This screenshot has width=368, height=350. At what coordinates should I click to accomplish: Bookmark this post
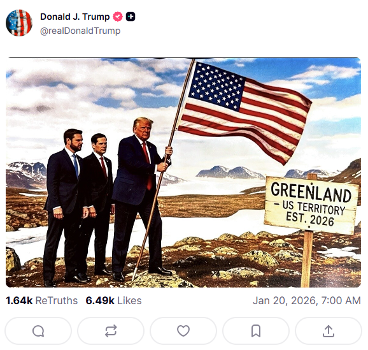coord(256,331)
